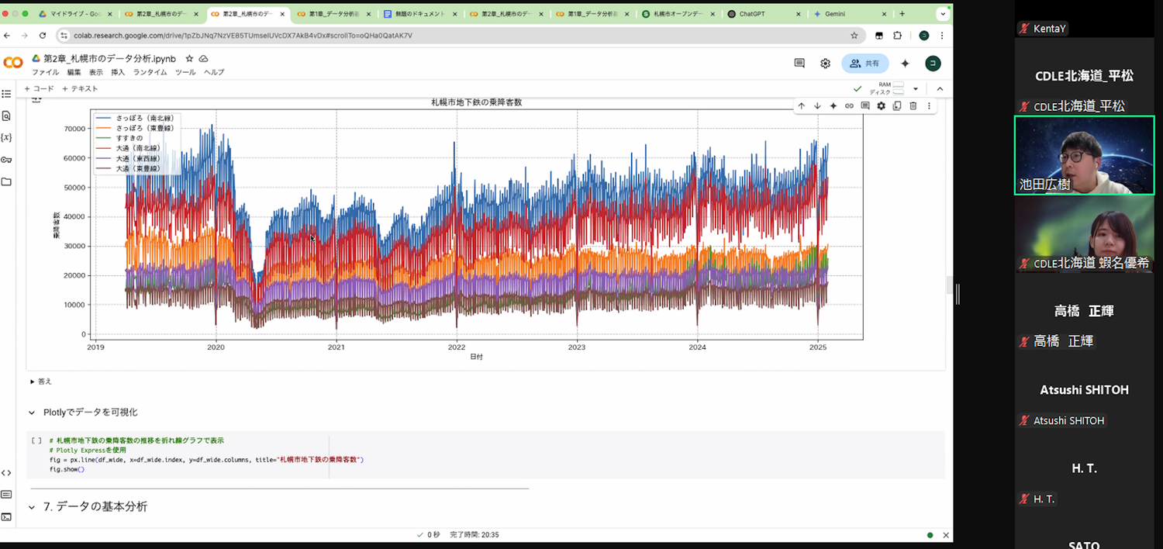1163x549 pixels.
Task: Delete the cell with trash icon
Action: pos(913,106)
